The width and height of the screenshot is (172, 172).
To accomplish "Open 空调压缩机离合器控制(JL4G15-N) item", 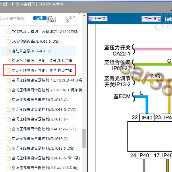I will coord(40,119).
